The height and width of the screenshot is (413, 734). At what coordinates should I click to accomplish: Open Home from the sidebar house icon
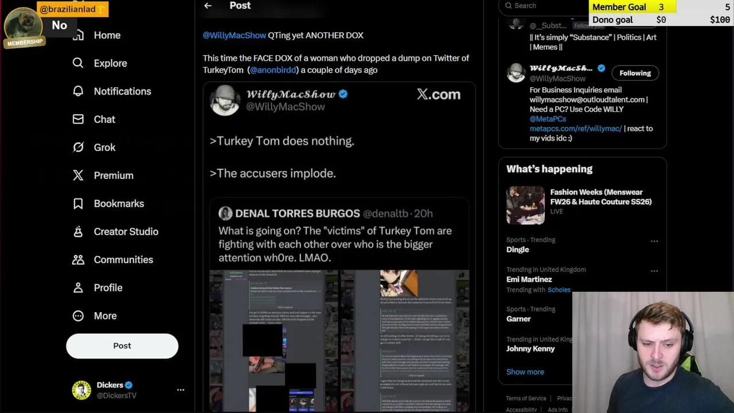point(78,35)
